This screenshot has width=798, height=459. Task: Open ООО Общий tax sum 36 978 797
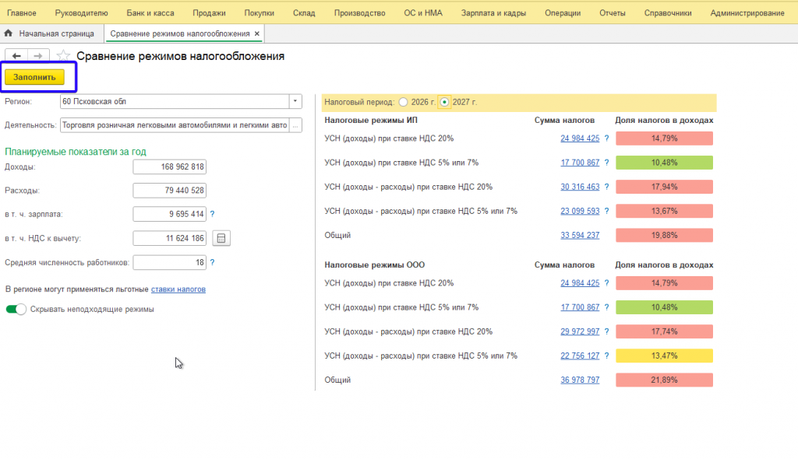580,380
